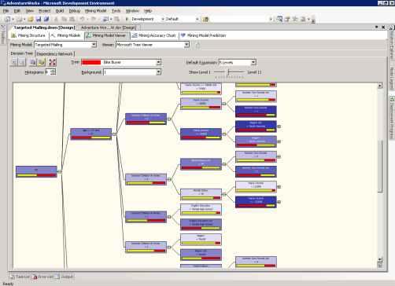This screenshot has width=395, height=286.
Task: Open the Default Expansion levels dropdown
Action: 253,63
